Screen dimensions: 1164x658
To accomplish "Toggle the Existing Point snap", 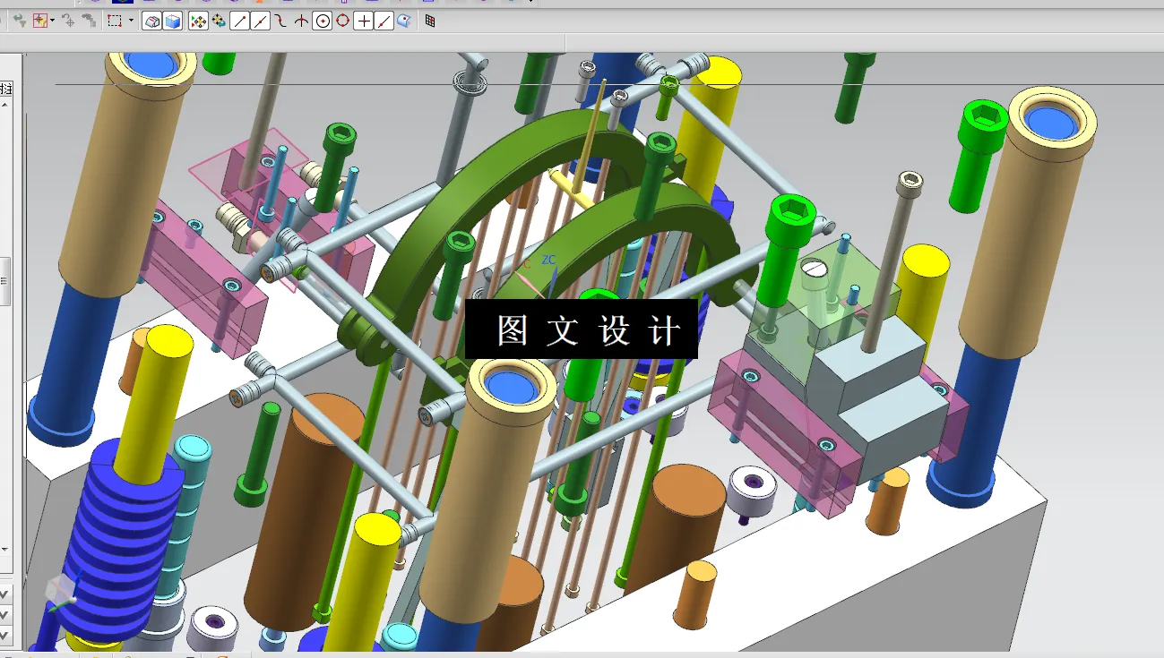I will (x=364, y=20).
